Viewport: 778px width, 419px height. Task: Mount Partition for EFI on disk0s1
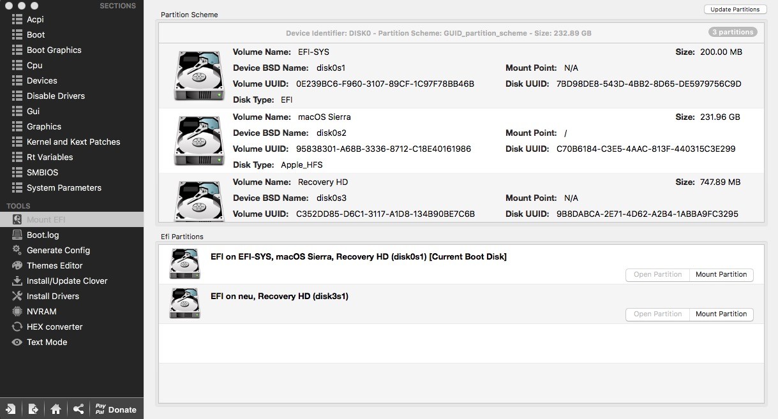pyautogui.click(x=721, y=275)
